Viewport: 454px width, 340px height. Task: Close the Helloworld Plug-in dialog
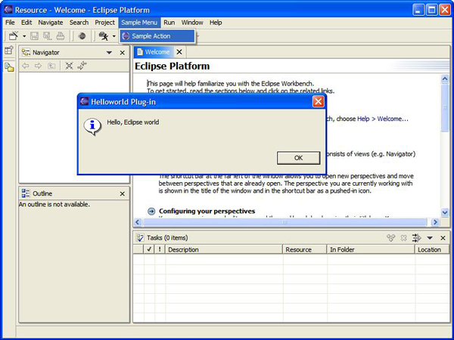pyautogui.click(x=319, y=102)
